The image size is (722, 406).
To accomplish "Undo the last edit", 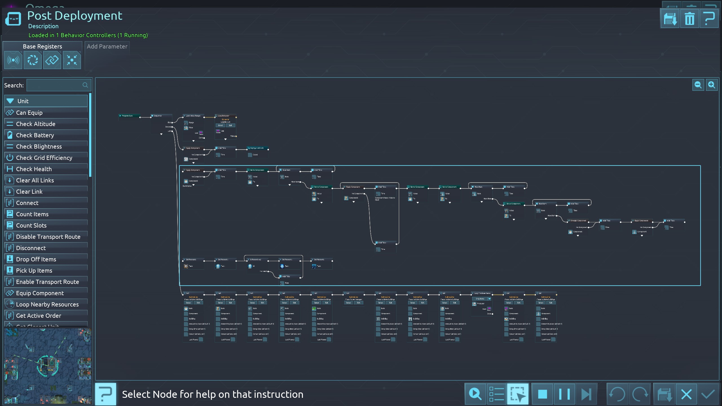I will pyautogui.click(x=617, y=394).
